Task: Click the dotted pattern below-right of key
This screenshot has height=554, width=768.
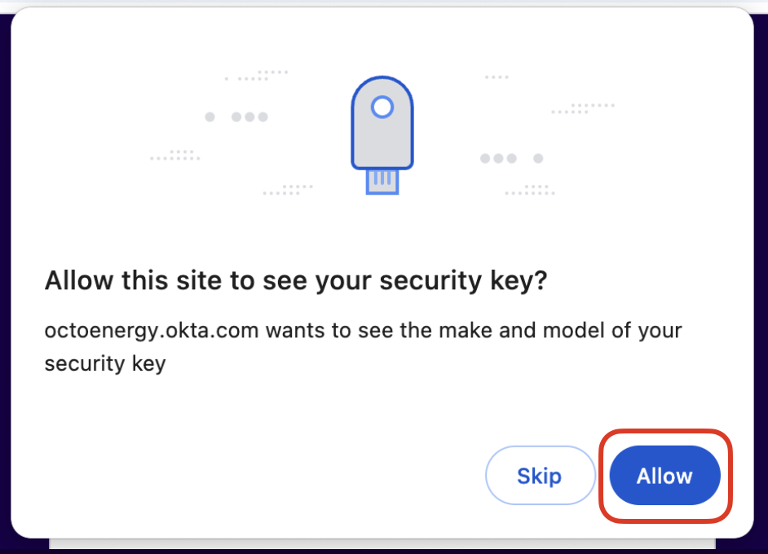Action: coord(531,190)
